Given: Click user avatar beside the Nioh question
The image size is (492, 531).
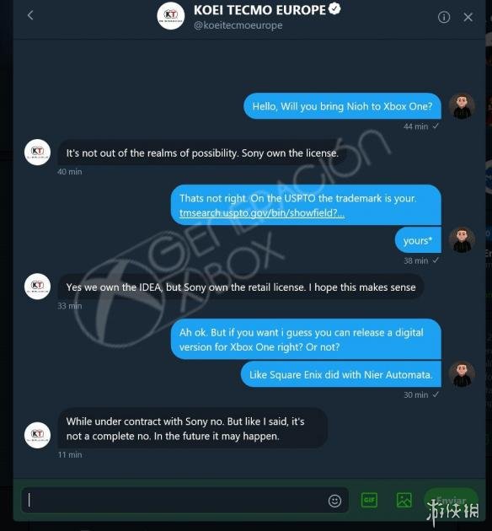Looking at the screenshot, I should (x=462, y=106).
